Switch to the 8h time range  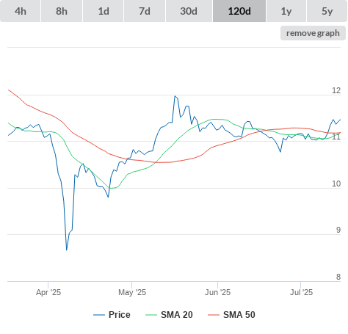pyautogui.click(x=62, y=11)
